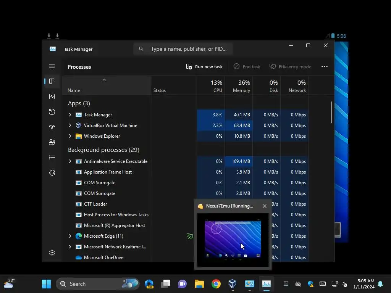
Task: Open the Details page list icon
Action: click(x=52, y=158)
